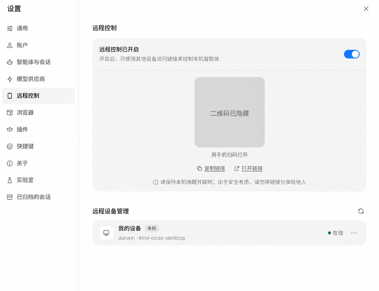Click the 账户 person icon
Viewport: 379px width, 291px height.
coord(10,45)
